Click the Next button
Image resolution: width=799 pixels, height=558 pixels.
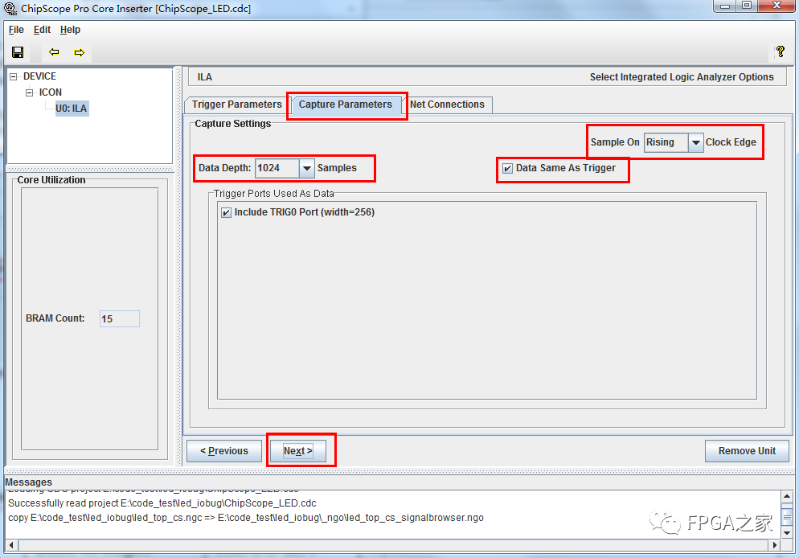tap(298, 451)
